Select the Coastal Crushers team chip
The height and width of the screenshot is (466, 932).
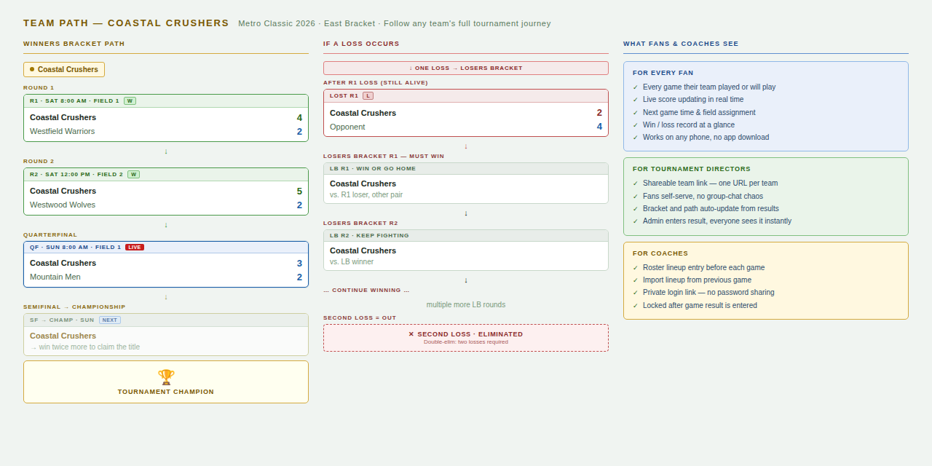(64, 70)
